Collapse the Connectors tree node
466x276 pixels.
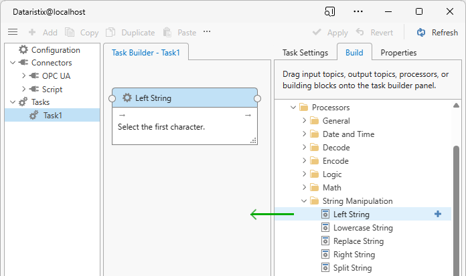coord(13,63)
